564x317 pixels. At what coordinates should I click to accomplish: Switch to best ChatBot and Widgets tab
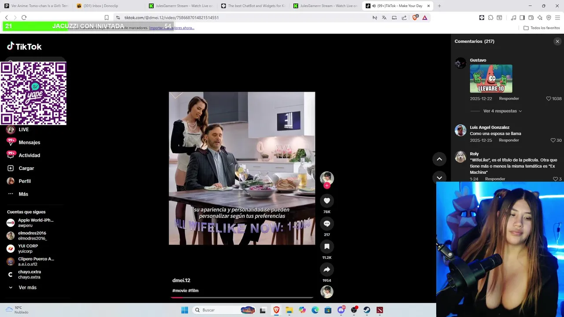253,6
